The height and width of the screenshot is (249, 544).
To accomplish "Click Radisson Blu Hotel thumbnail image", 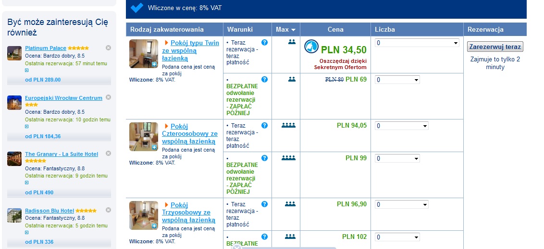I will (x=14, y=215).
